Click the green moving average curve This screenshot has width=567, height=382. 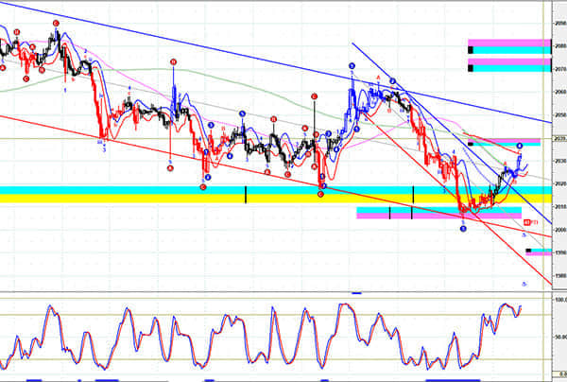(142, 70)
